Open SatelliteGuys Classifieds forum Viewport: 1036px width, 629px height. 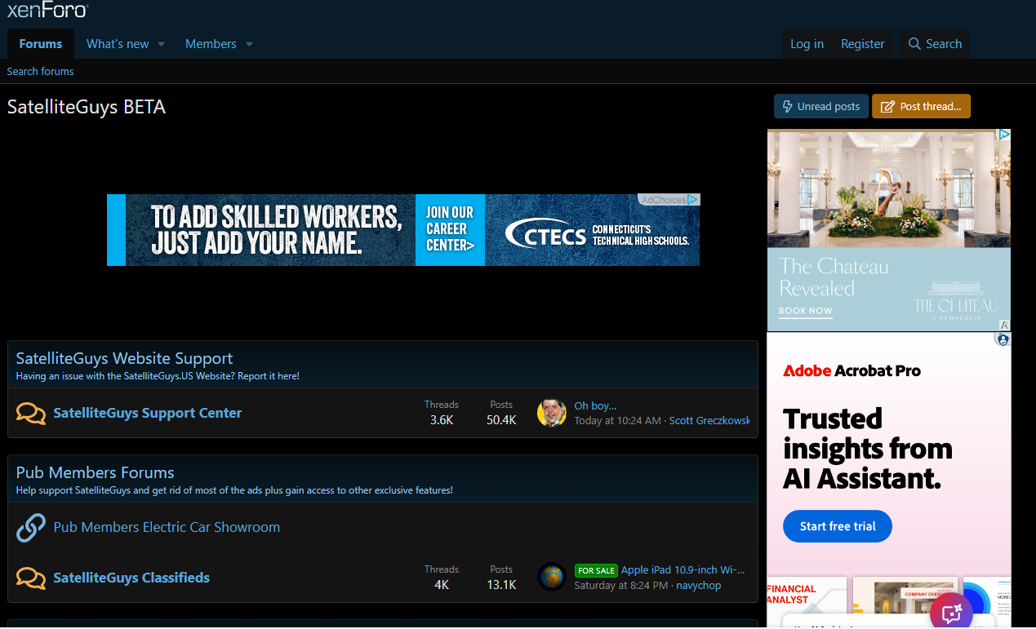[x=131, y=578]
